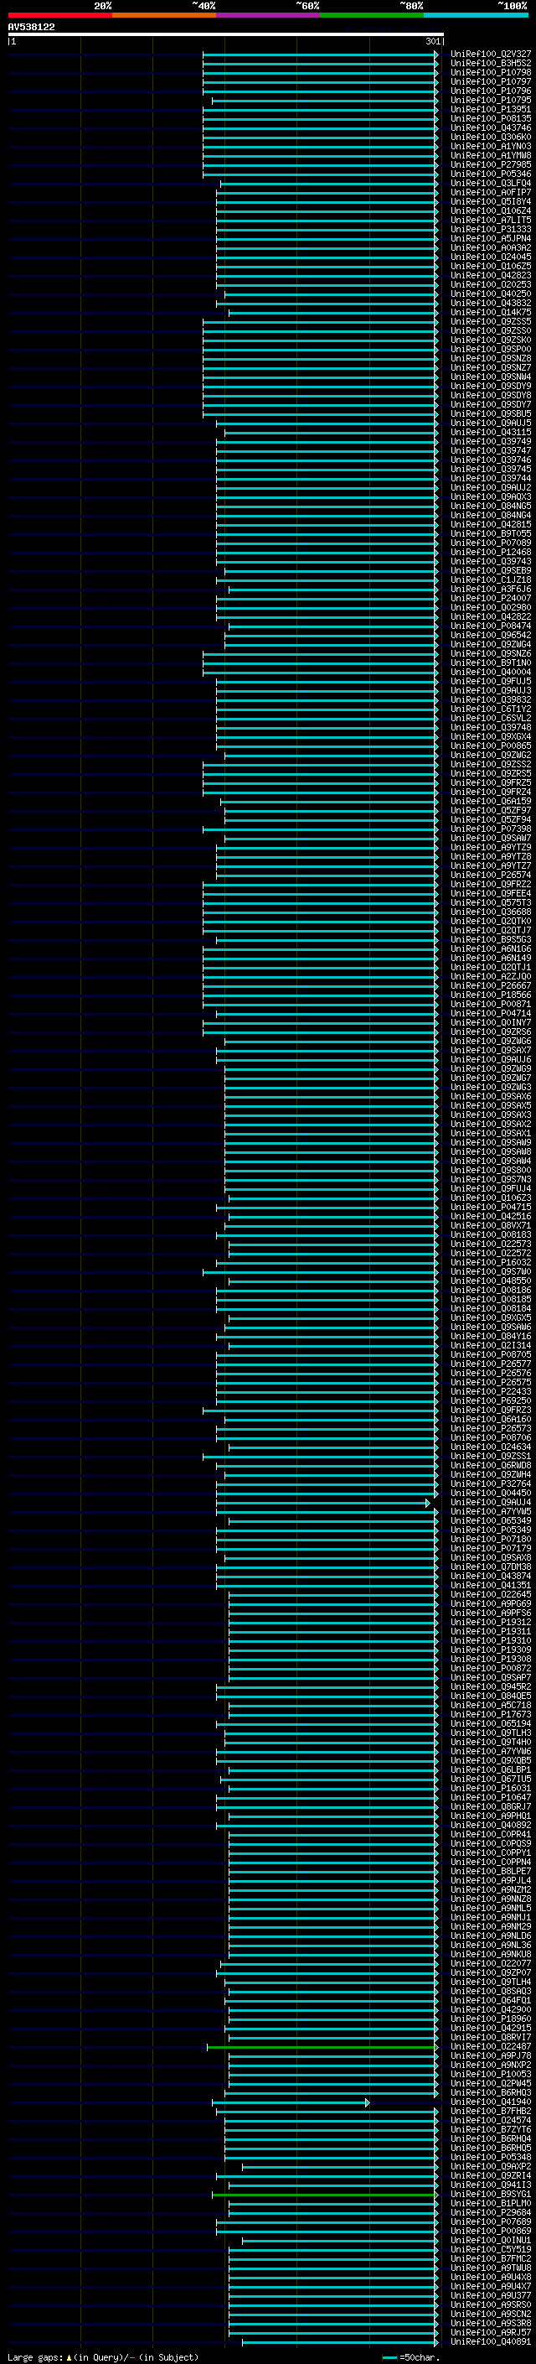The image size is (536, 2364).
Task: Open hit UniRef100_B3H5S2
Action: click(491, 64)
